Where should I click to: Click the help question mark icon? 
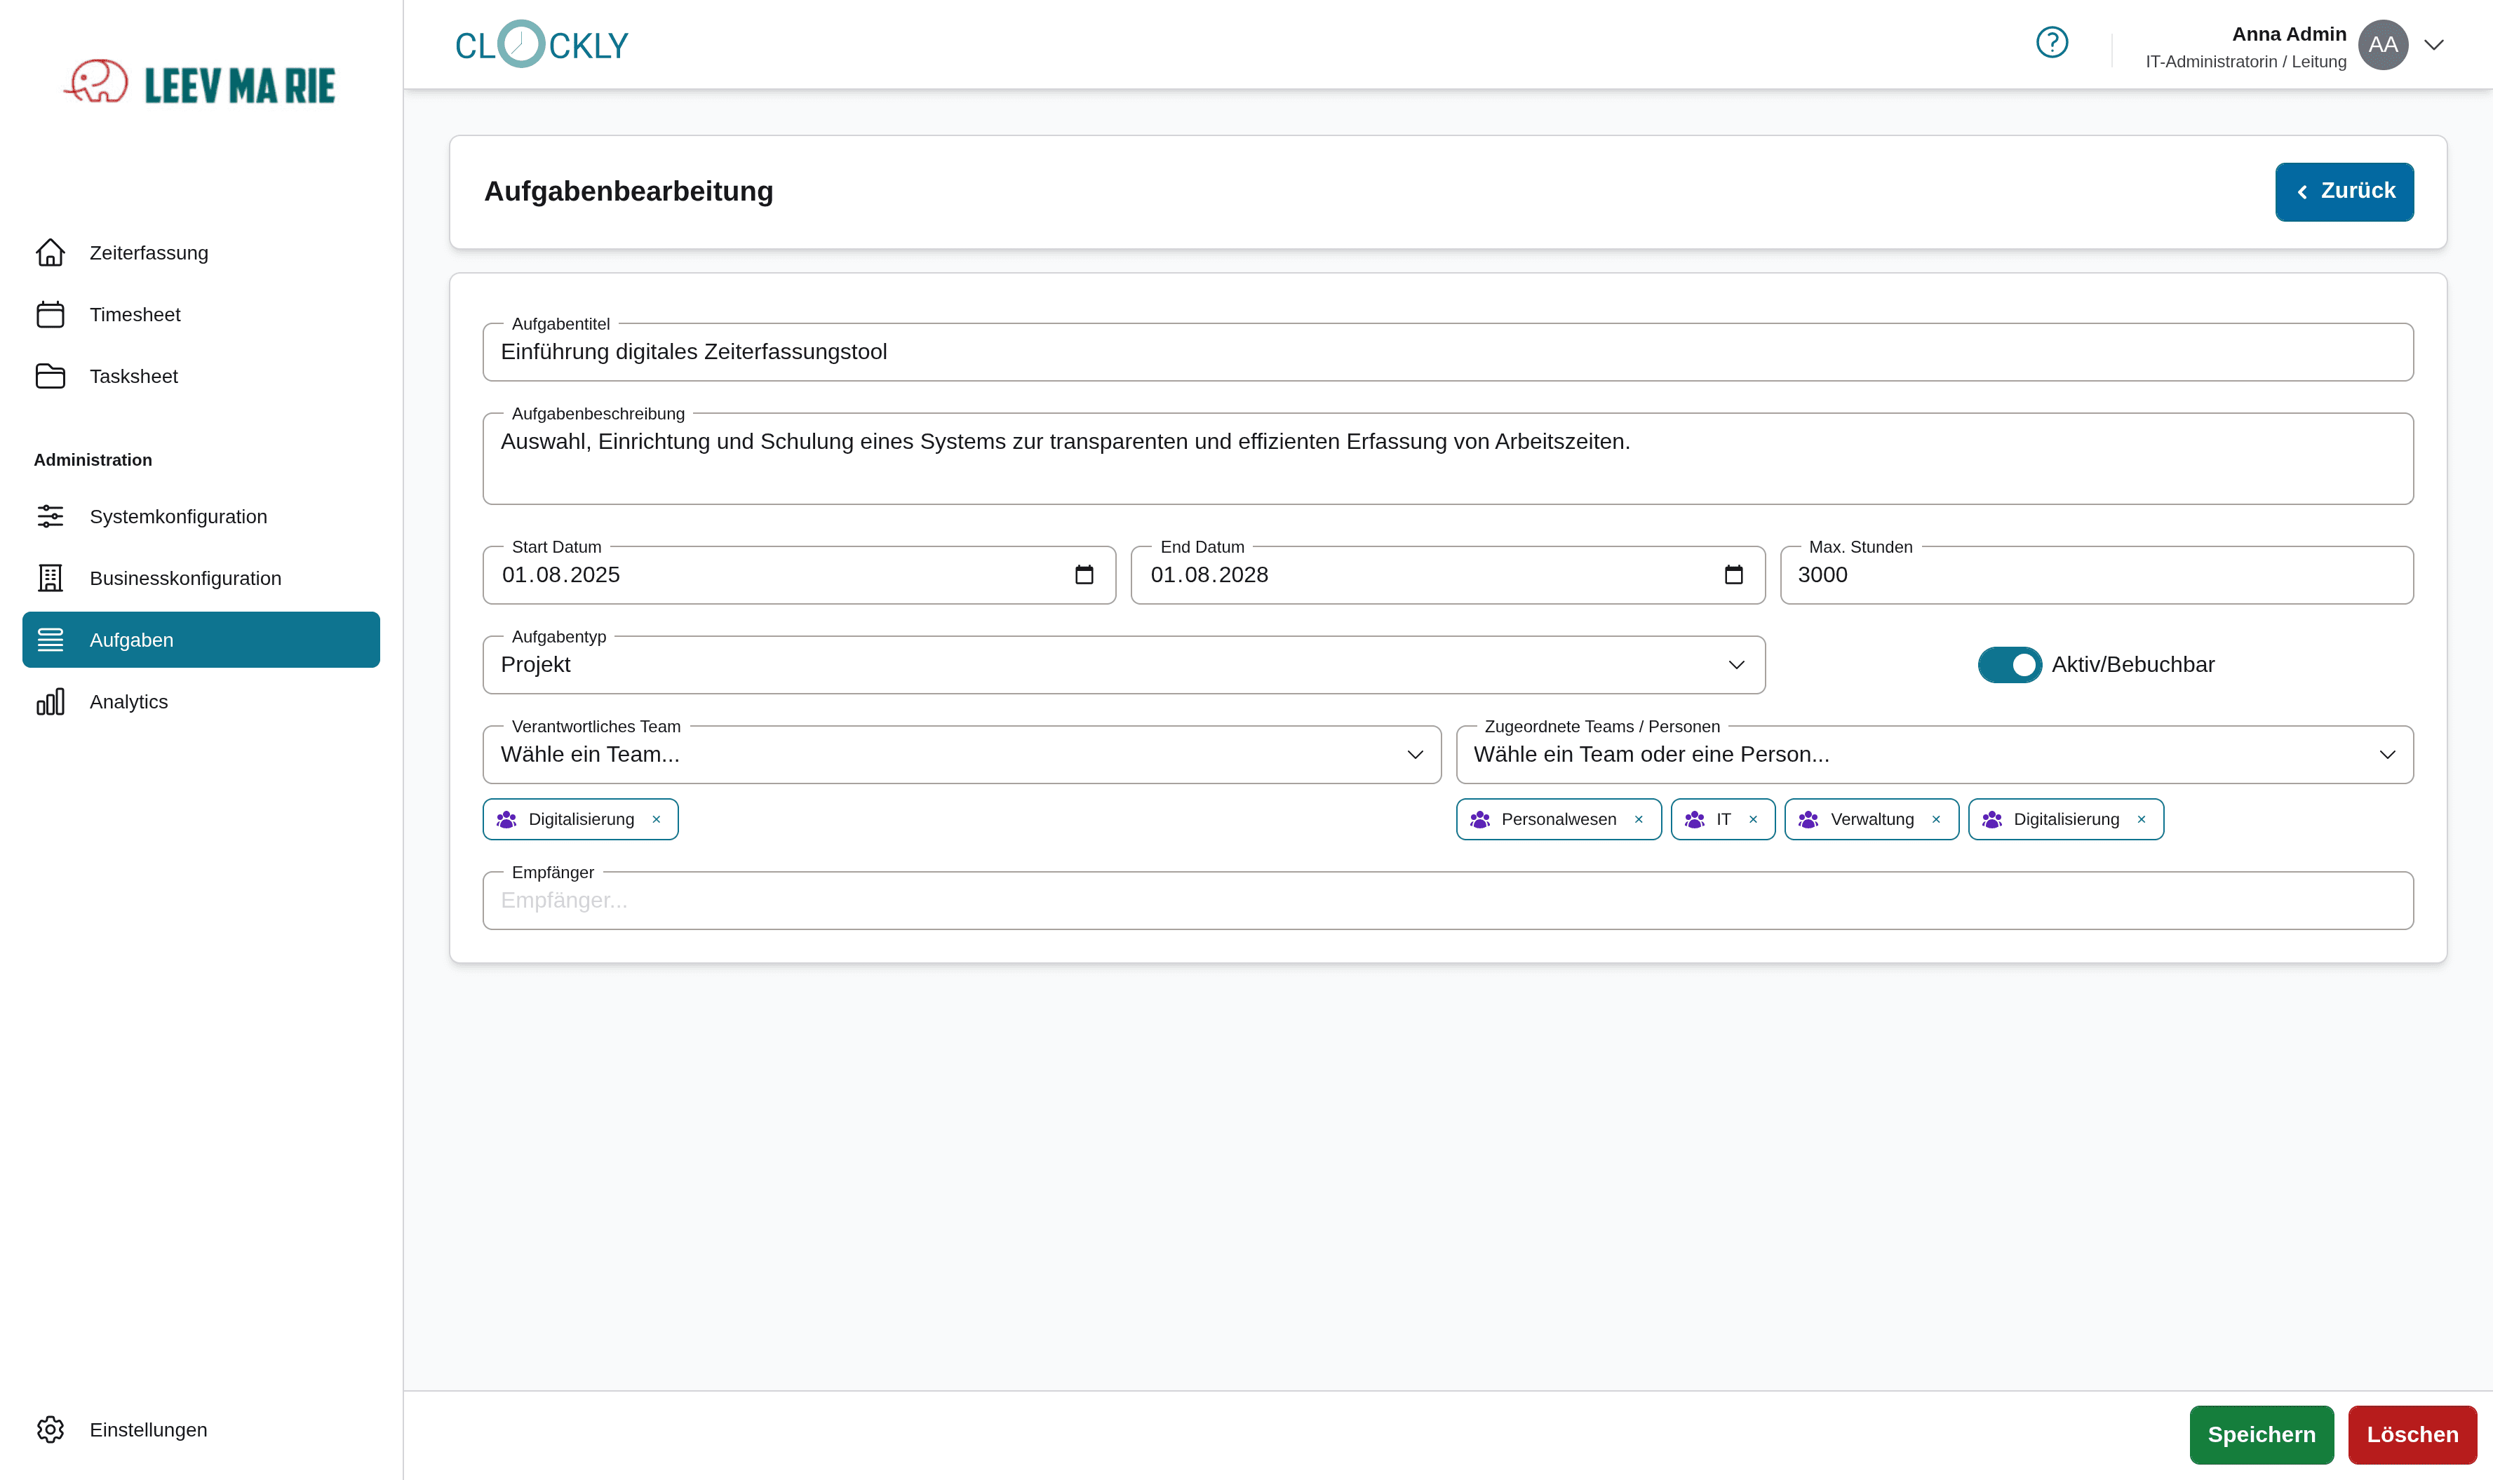coord(2051,43)
